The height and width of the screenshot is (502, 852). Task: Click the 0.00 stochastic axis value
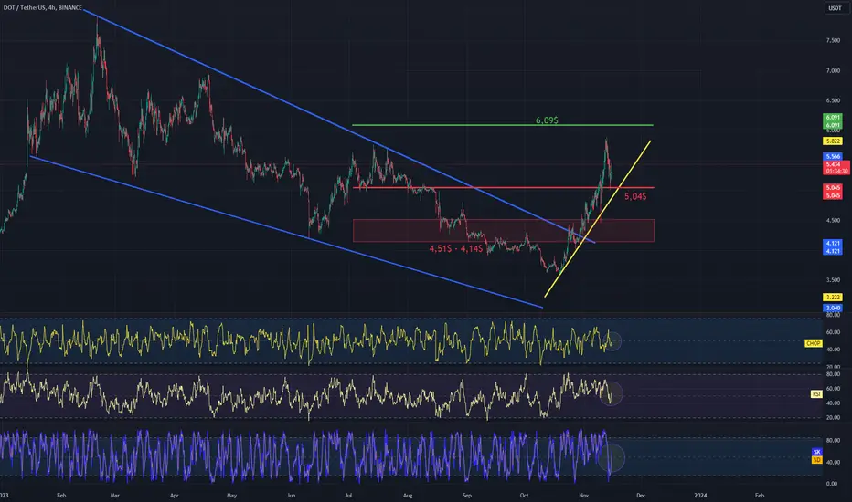(831, 484)
